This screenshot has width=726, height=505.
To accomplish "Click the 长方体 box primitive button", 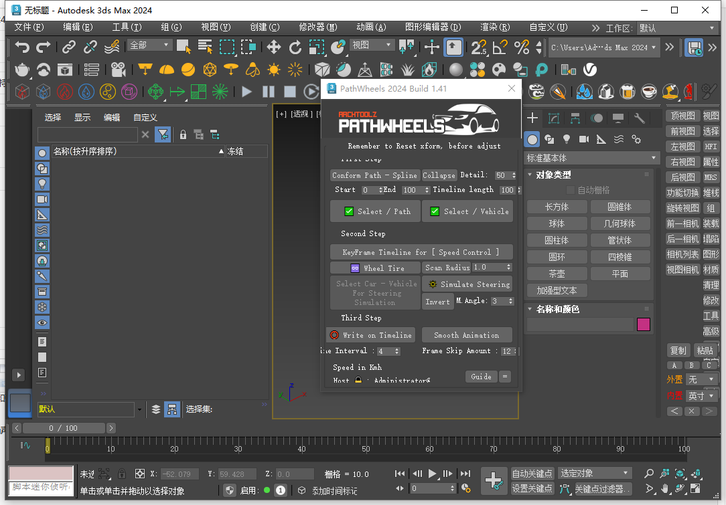I will click(557, 207).
